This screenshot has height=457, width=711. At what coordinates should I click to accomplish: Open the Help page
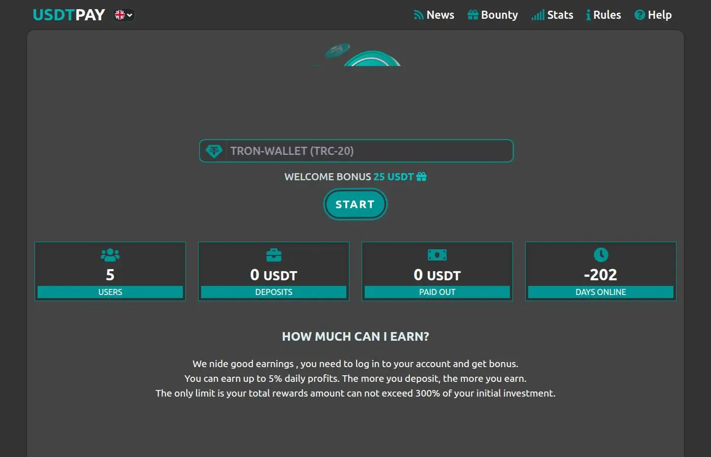(x=653, y=15)
